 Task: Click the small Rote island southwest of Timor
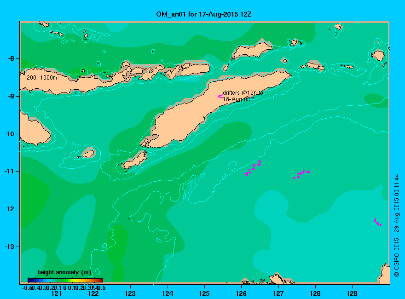point(135,160)
